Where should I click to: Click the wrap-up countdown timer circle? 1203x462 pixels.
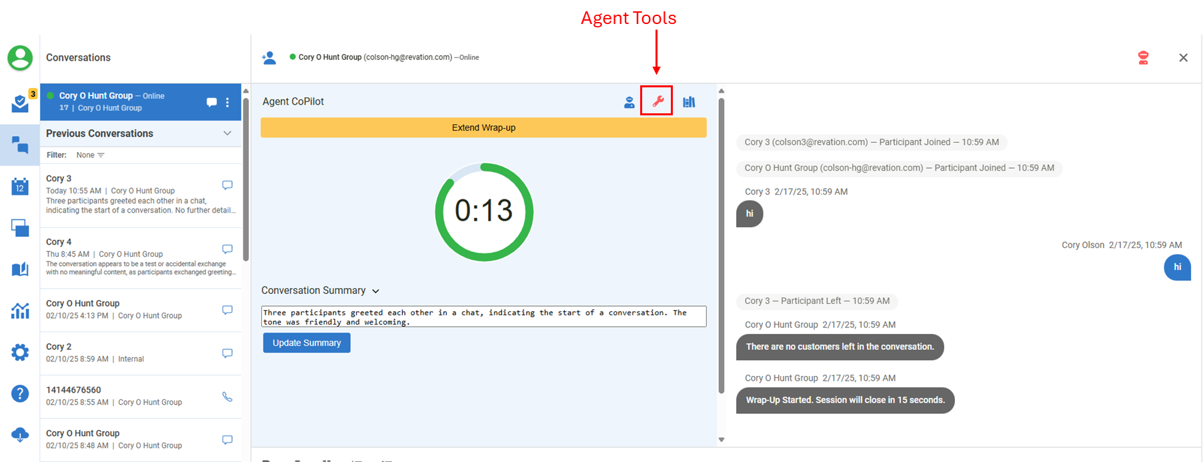pyautogui.click(x=484, y=211)
